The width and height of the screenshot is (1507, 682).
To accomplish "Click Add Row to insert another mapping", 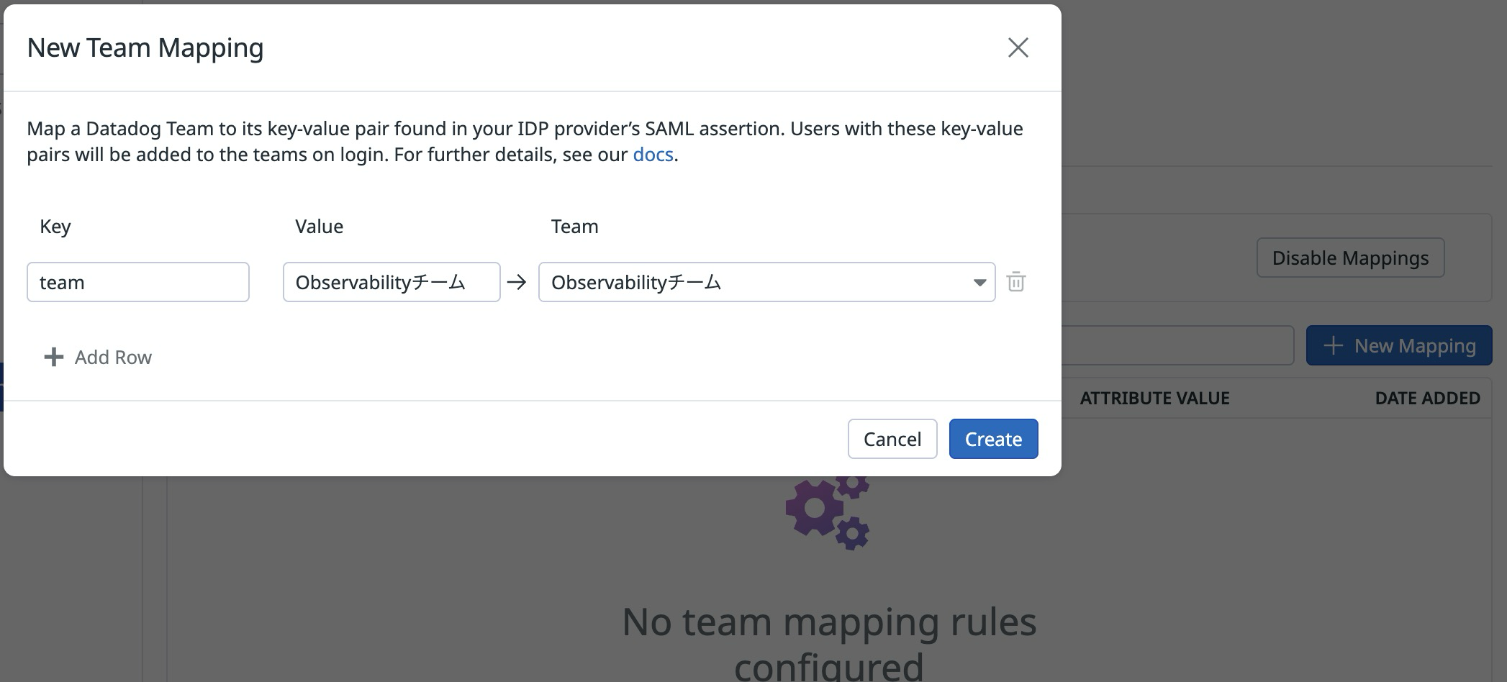I will [x=113, y=357].
